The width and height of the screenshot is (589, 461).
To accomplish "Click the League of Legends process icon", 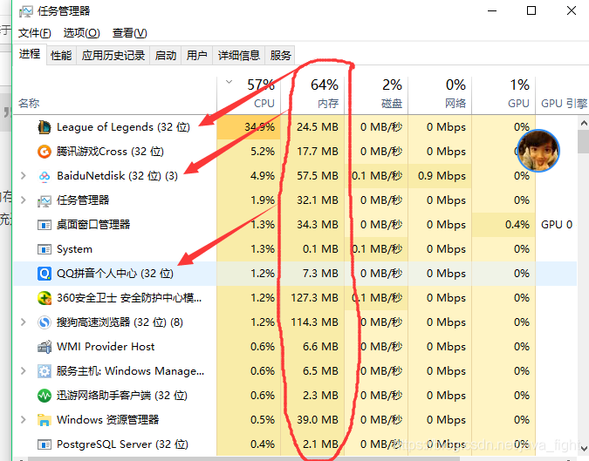I will coord(45,127).
